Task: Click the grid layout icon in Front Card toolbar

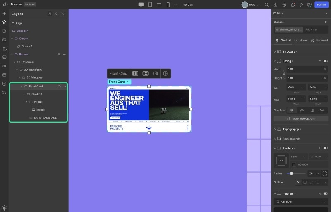Action: click(145, 73)
